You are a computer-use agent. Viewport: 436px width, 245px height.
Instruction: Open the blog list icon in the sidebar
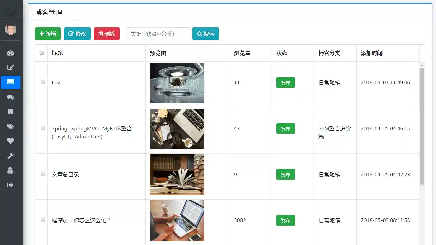click(10, 82)
